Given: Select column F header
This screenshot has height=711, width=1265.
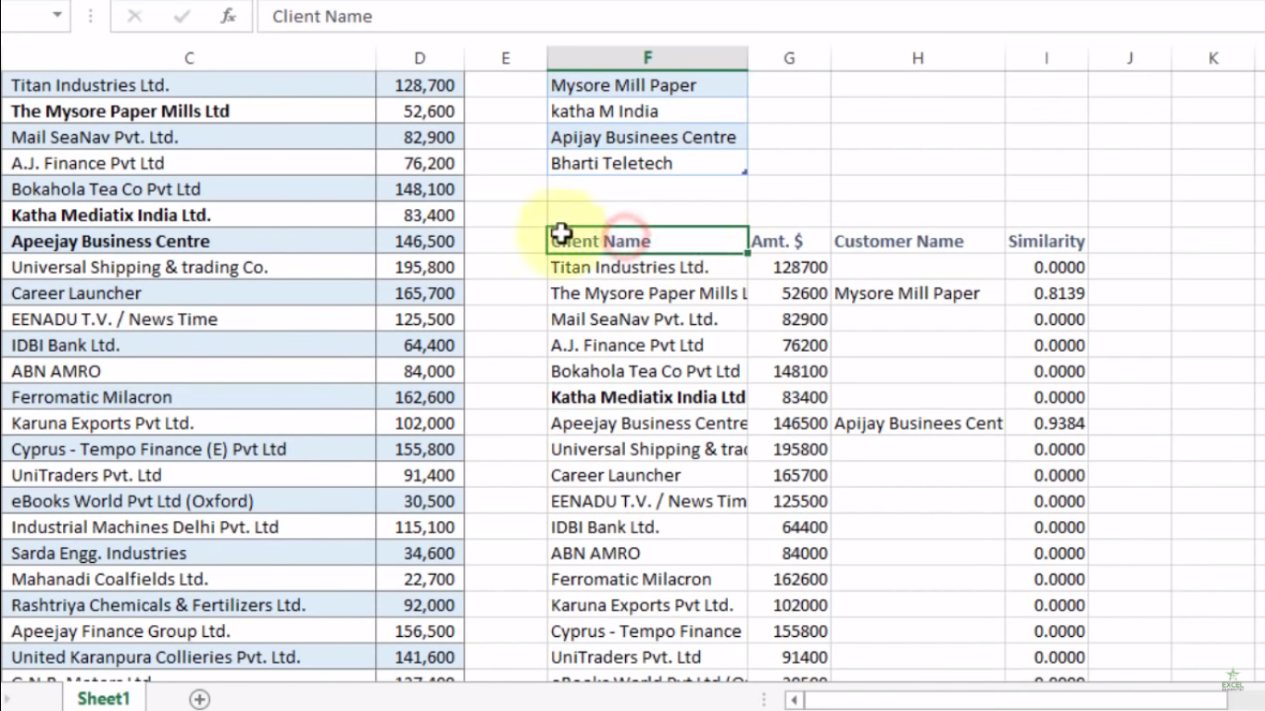Looking at the screenshot, I should point(647,58).
